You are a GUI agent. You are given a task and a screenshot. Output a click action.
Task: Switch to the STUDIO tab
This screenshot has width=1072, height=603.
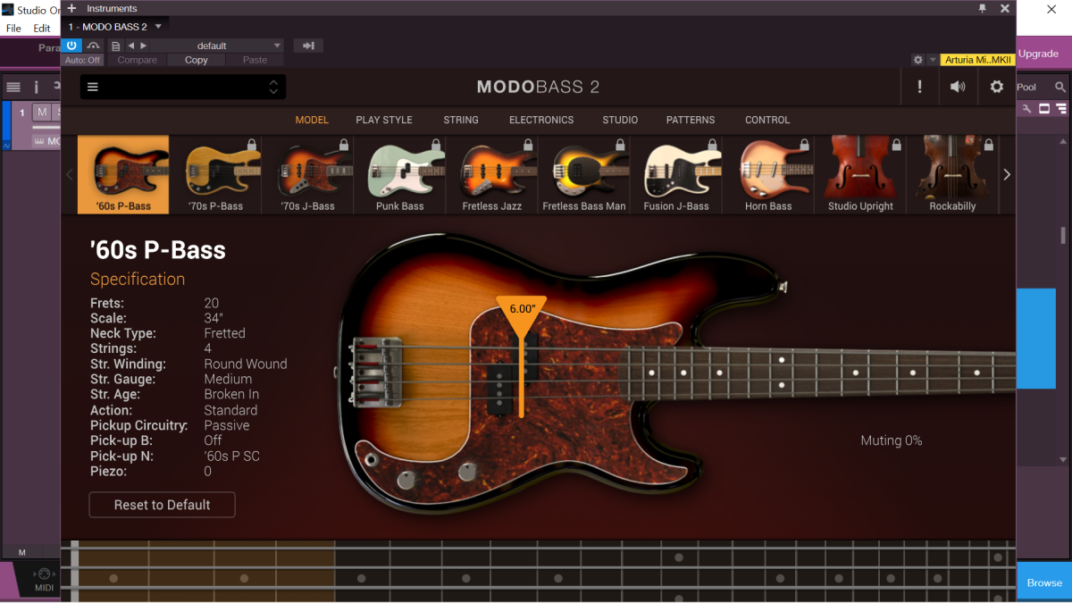tap(620, 120)
